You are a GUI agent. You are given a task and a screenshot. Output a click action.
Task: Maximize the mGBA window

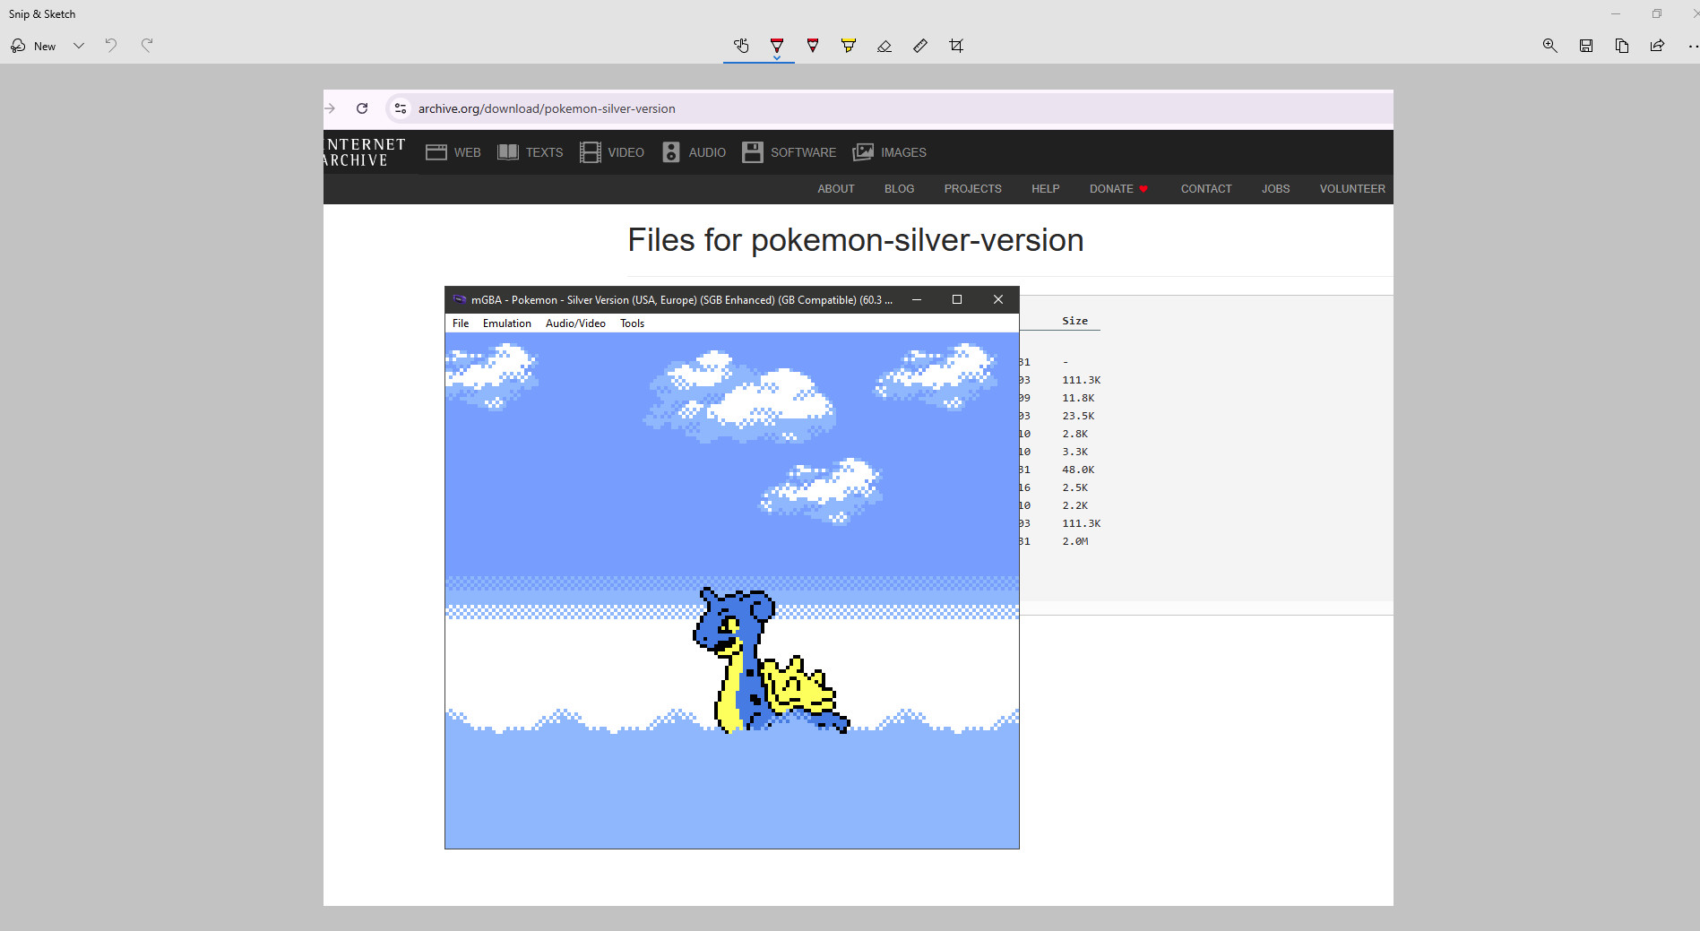(x=957, y=299)
